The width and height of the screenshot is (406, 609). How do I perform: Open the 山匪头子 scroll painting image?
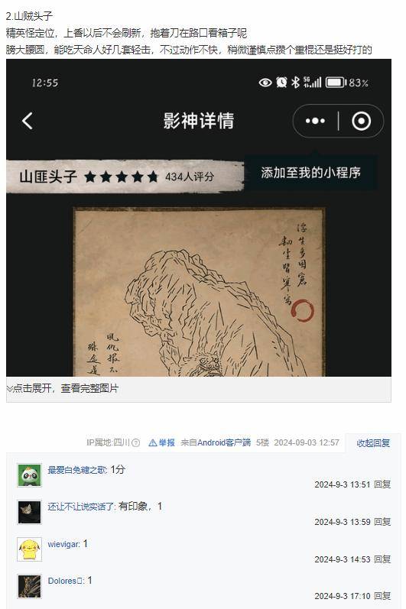click(199, 292)
